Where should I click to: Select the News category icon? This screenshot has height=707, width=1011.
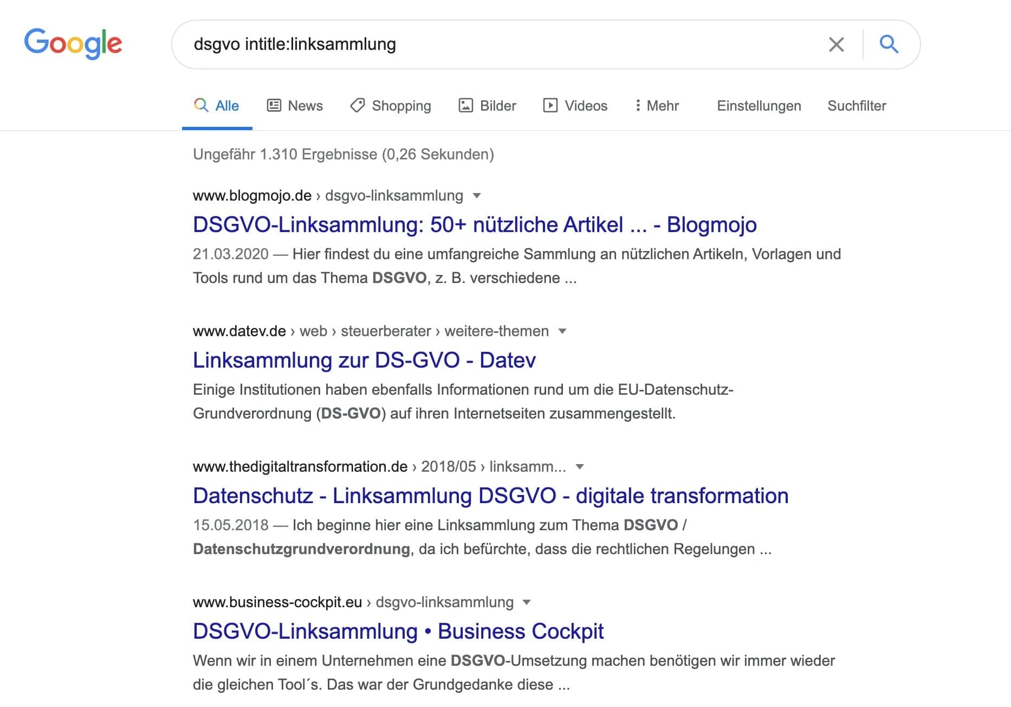pyautogui.click(x=274, y=105)
